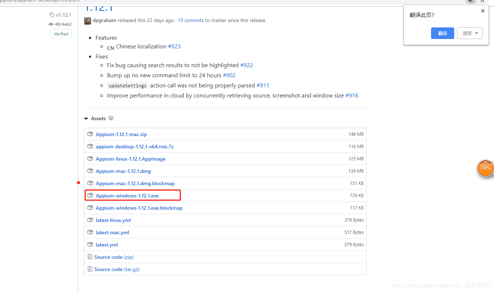Click package icon beside appium-desktop-1.12.1-x64.nsis.7z
This screenshot has width=494, height=292.
coord(90,146)
